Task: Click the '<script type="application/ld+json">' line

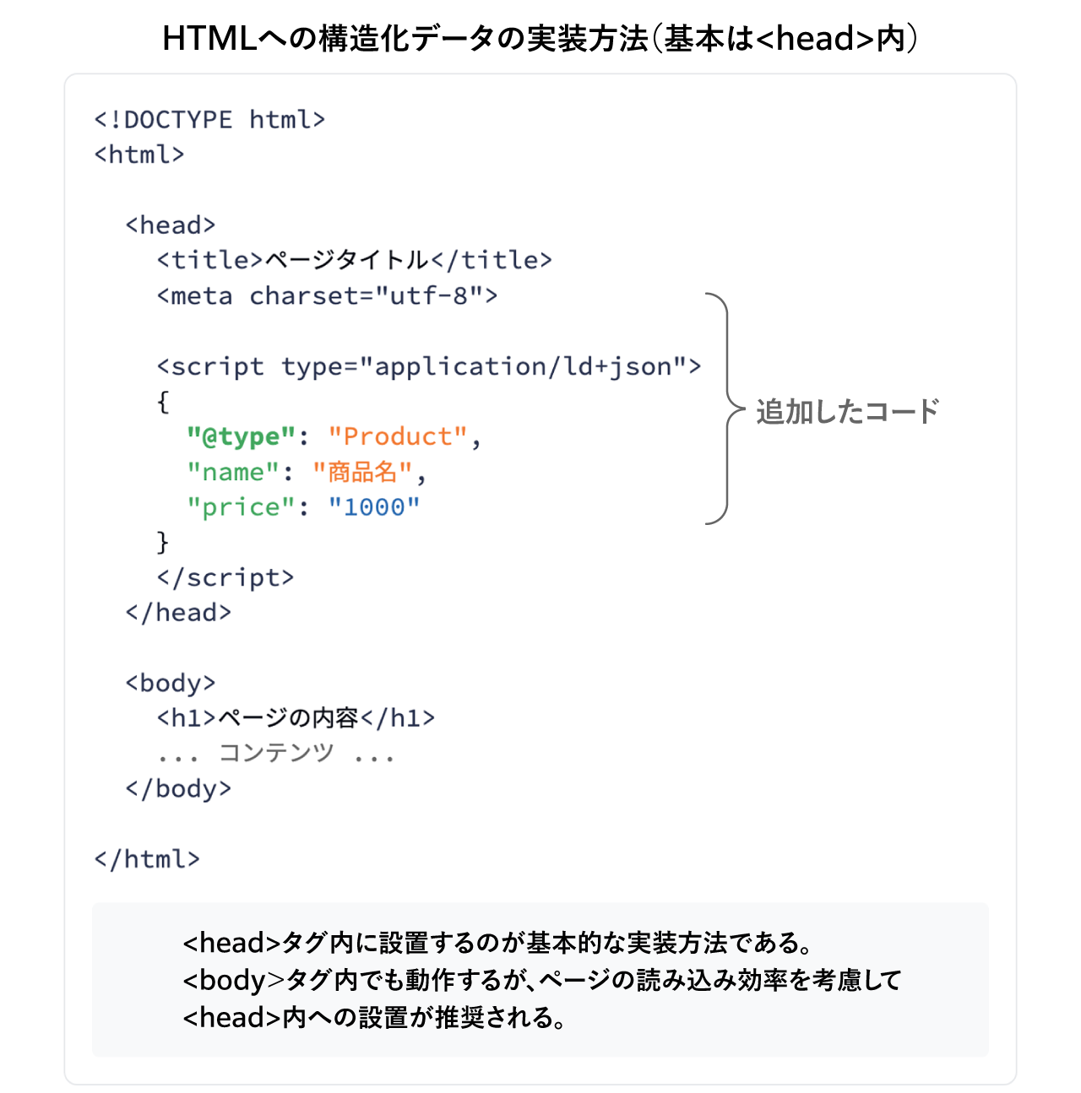Action: click(x=429, y=367)
